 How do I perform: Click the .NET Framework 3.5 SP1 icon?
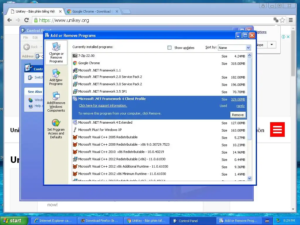(x=75, y=91)
